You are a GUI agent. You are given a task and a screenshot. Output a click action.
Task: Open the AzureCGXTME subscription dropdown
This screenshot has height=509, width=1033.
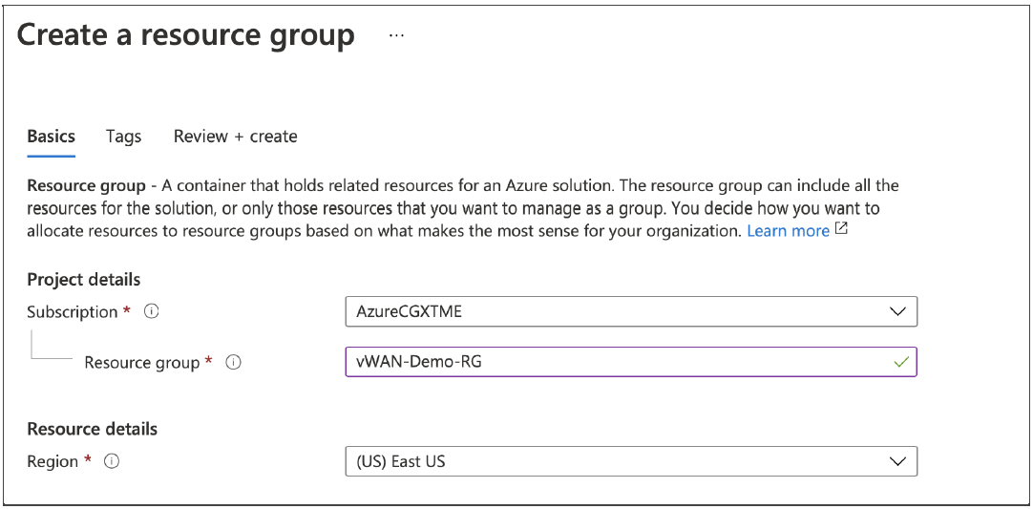coord(611,312)
